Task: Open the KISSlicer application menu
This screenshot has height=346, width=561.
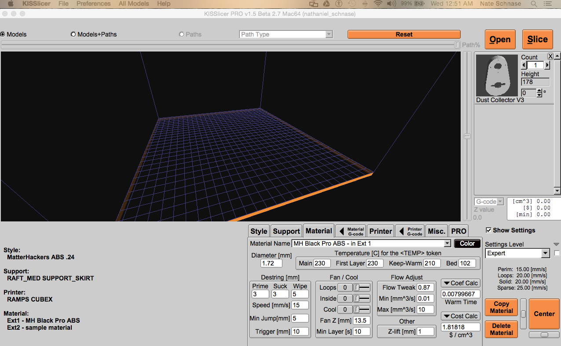Action: [x=37, y=4]
